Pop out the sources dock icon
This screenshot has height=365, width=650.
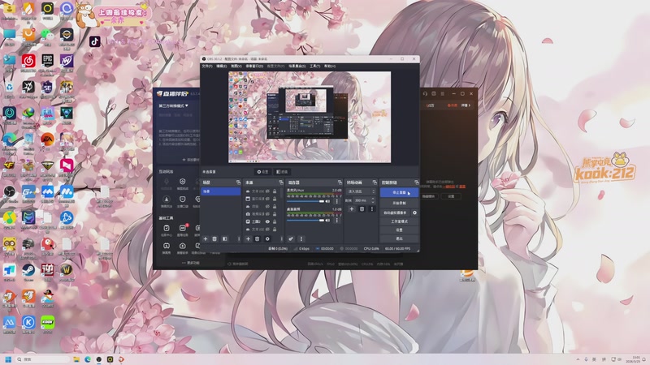click(281, 182)
